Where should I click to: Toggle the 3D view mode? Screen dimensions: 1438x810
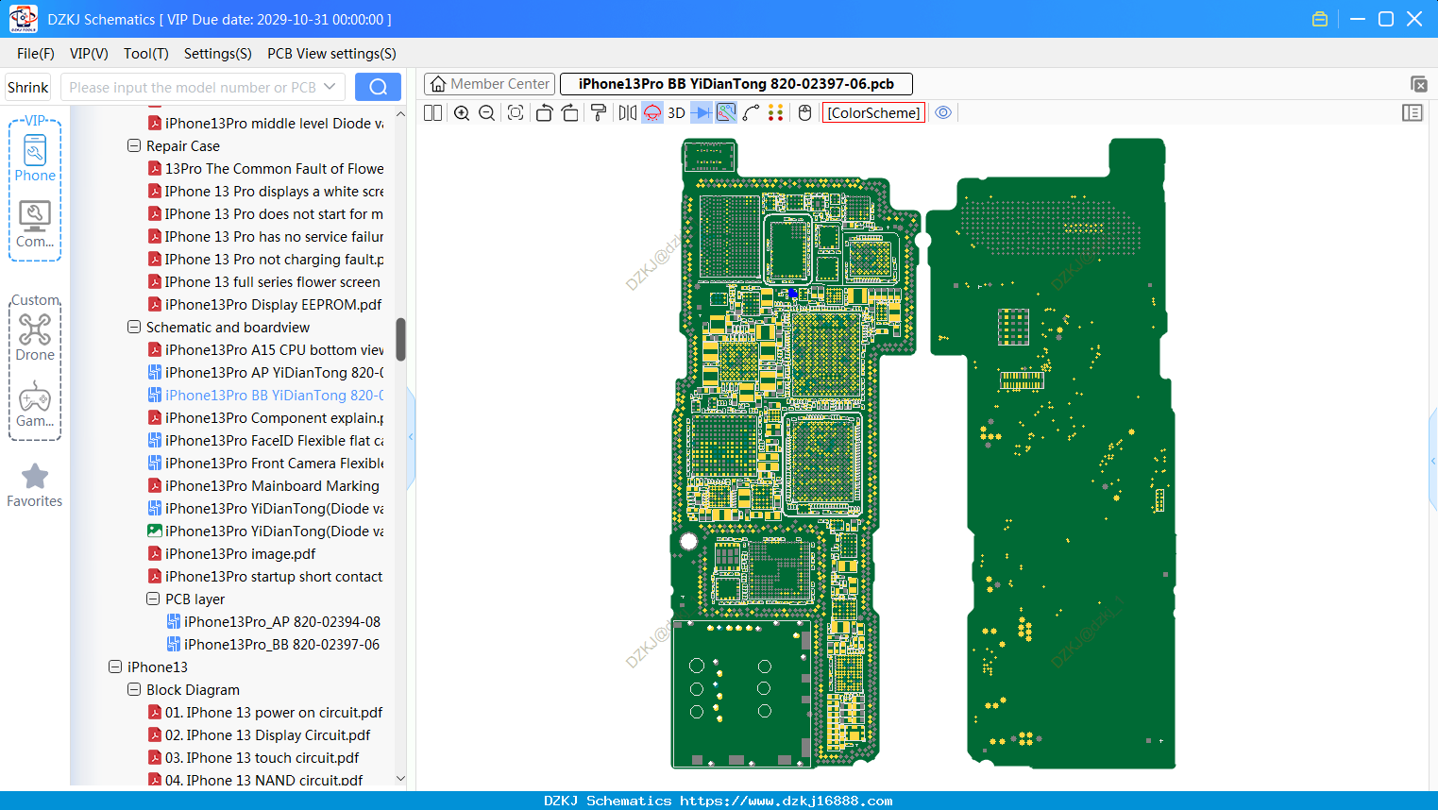click(x=676, y=113)
